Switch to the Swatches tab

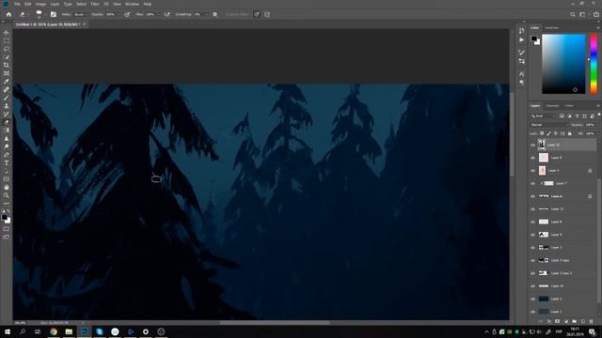[552, 27]
